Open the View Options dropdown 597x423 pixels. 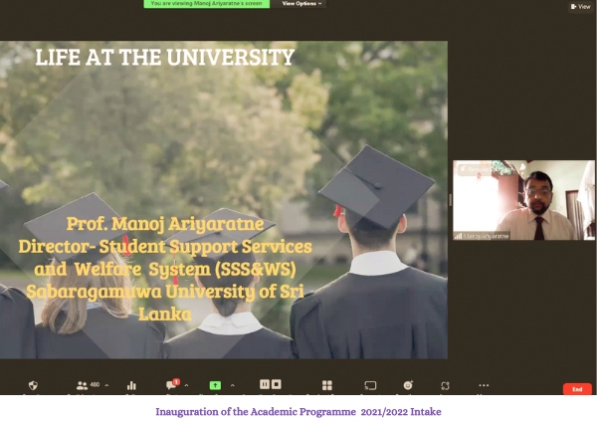pos(301,3)
